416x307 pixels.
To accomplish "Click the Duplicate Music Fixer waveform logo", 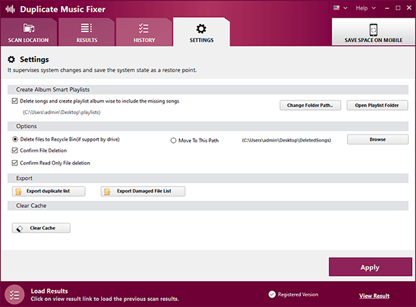I will coord(10,10).
